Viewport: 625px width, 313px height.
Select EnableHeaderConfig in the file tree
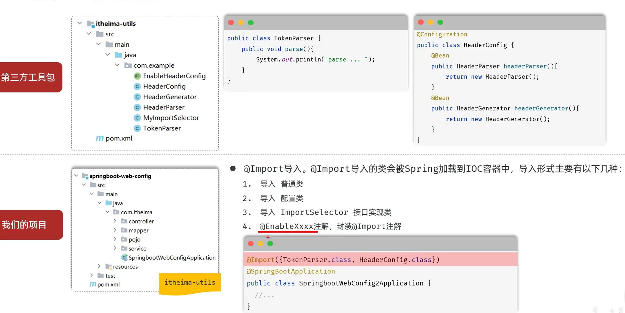coord(174,76)
